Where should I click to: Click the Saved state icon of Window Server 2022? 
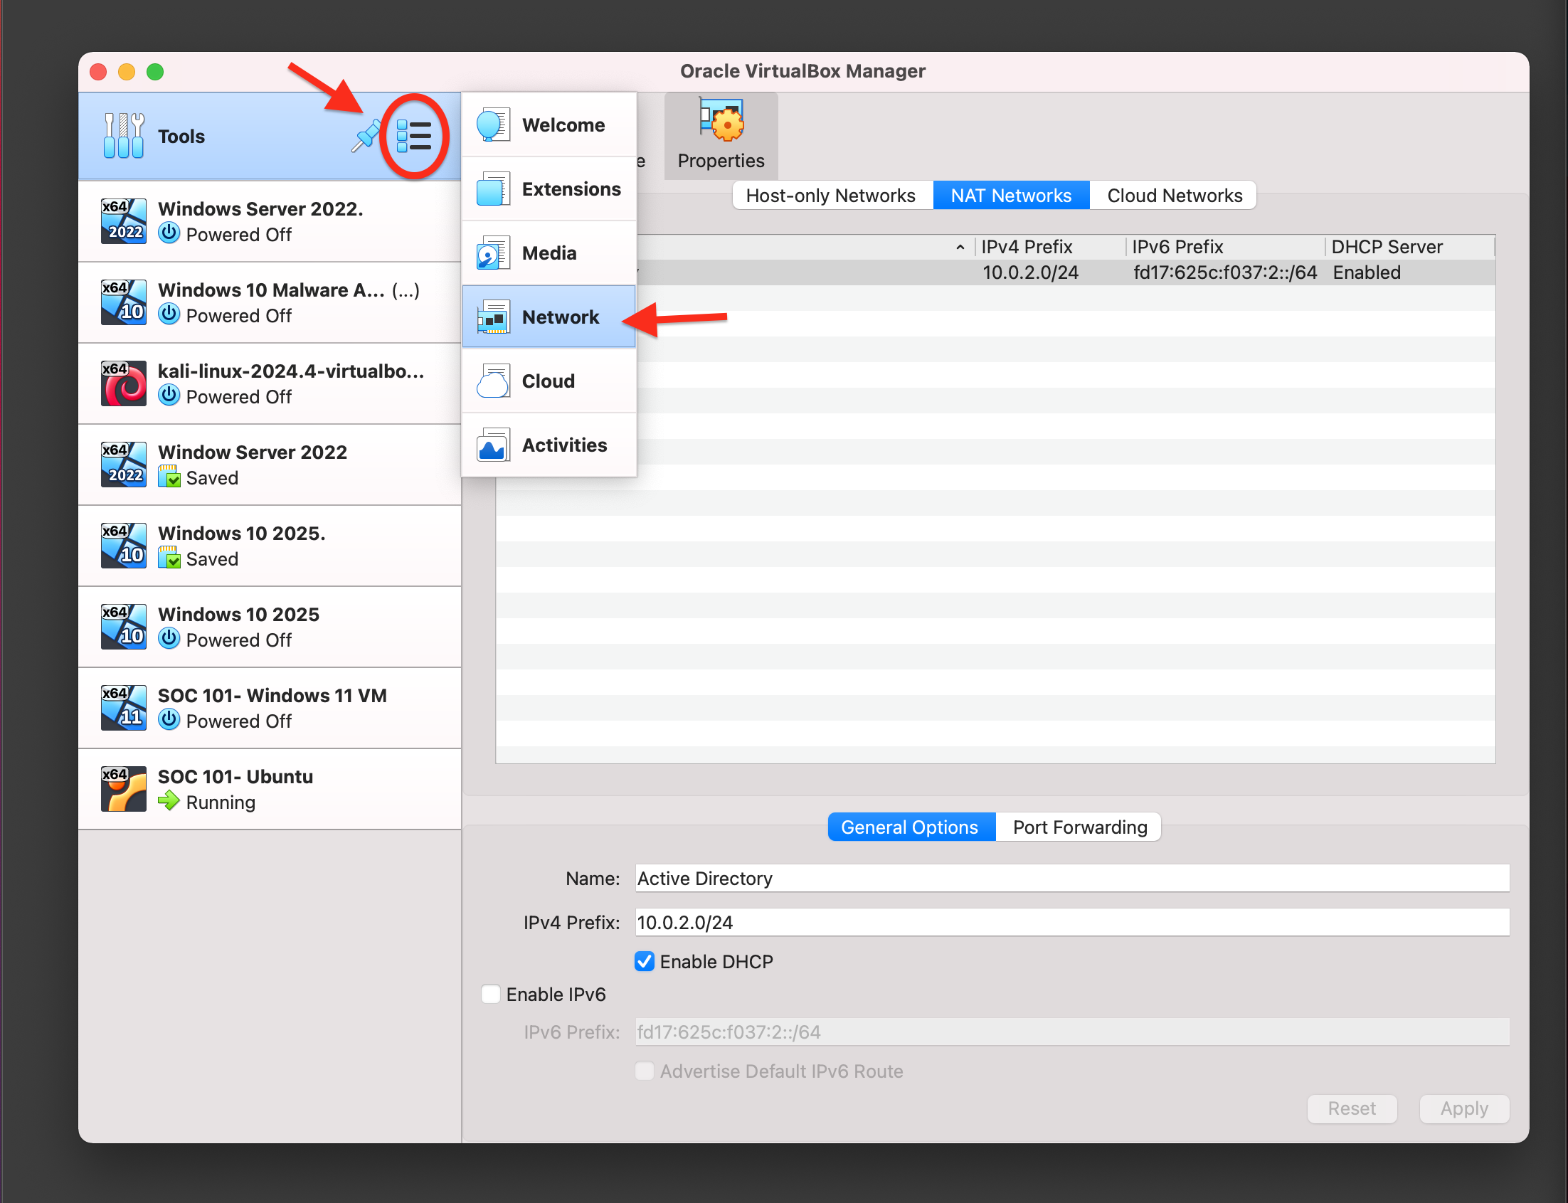coord(169,476)
